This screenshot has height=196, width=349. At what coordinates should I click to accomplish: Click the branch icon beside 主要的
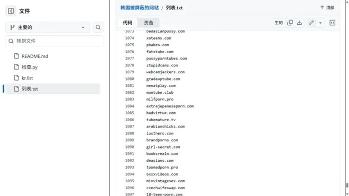click(12, 27)
